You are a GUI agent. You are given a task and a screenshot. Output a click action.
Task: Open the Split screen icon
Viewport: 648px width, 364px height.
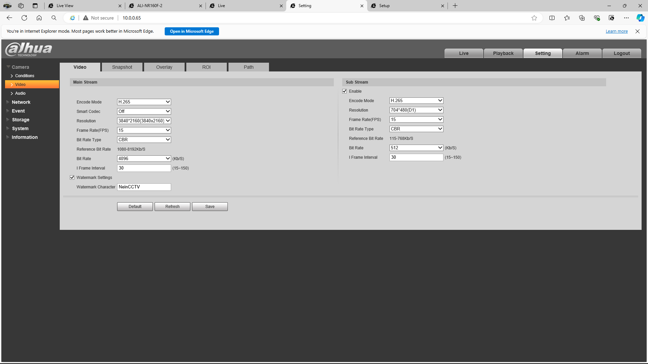pyautogui.click(x=552, y=18)
